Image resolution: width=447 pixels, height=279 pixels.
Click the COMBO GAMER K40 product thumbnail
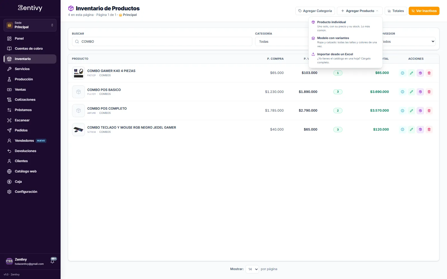coord(79,73)
